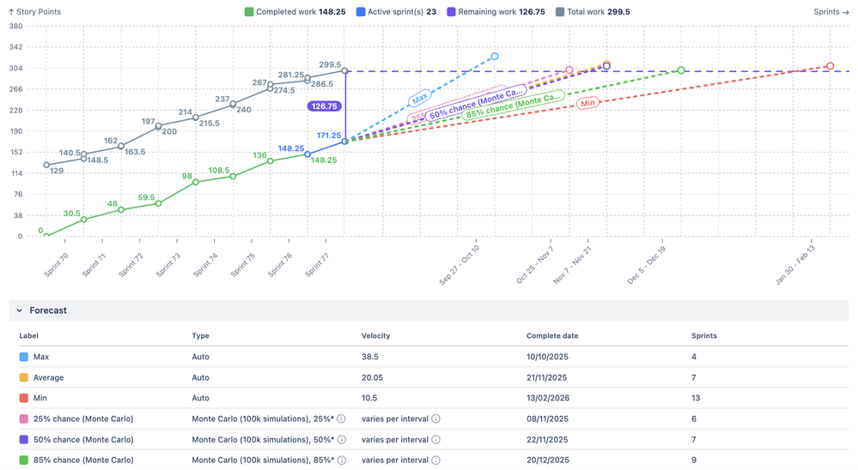Click velocity info icon in 85% chance row
The width and height of the screenshot is (858, 470).
(435, 461)
